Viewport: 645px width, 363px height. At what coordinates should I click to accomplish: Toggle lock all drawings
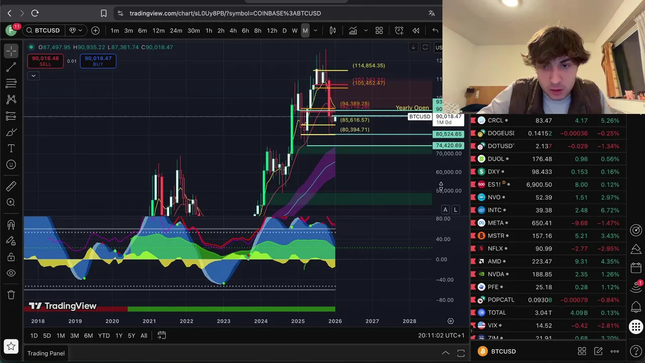(x=11, y=257)
